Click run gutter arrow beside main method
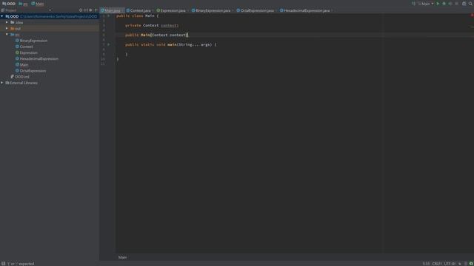 109,44
